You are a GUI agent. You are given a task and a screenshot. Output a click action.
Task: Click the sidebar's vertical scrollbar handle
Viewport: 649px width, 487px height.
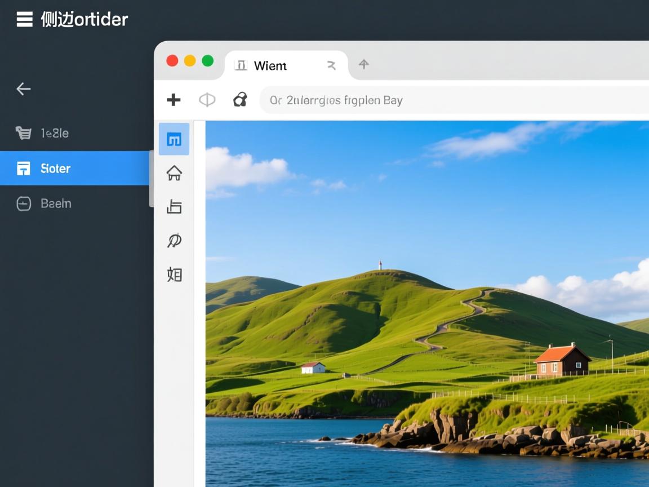coord(151,179)
